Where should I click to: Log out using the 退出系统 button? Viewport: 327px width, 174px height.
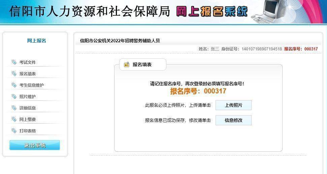pos(35,145)
